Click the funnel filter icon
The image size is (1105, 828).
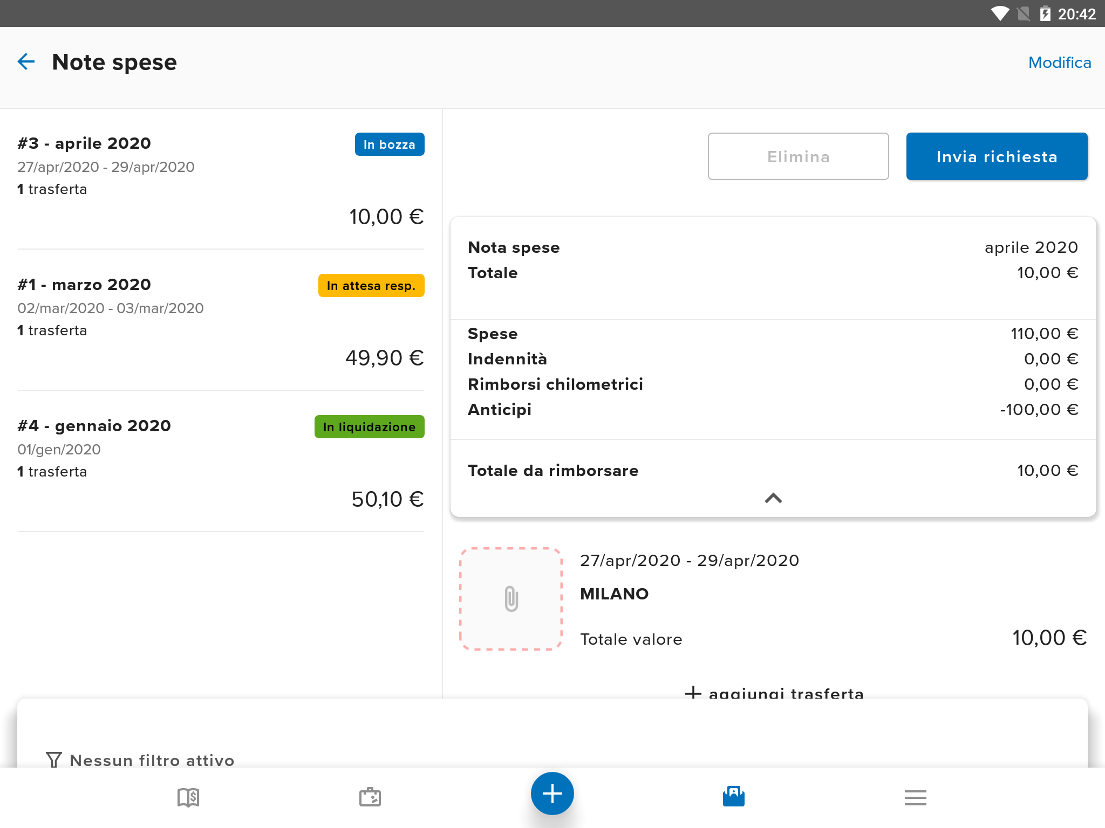(x=54, y=760)
